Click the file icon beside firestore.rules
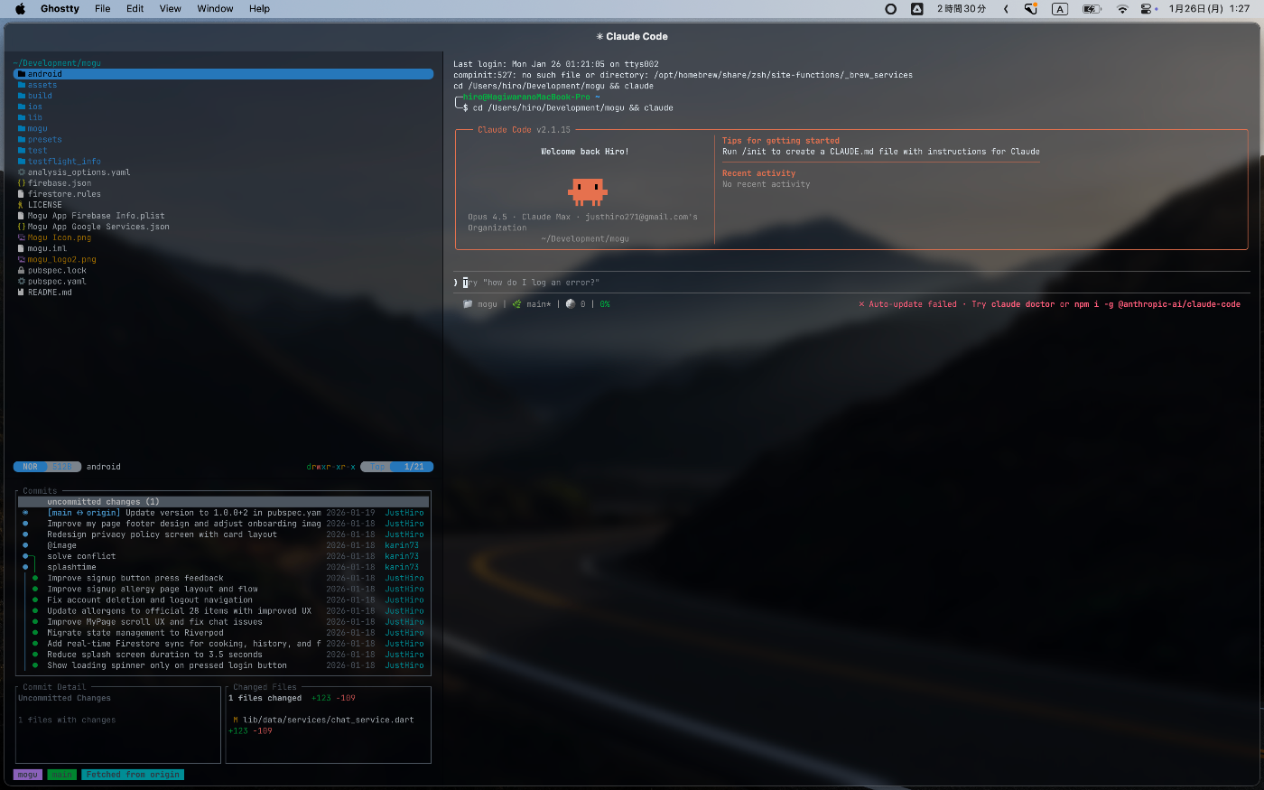This screenshot has width=1264, height=790. [22, 194]
